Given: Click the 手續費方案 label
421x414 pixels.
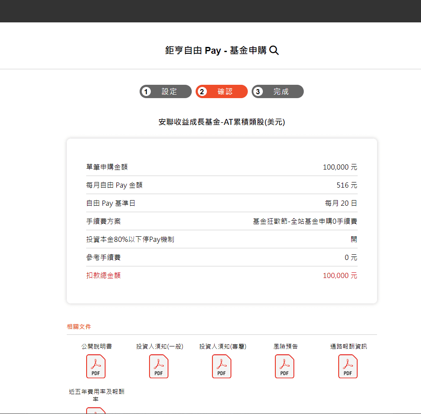Looking at the screenshot, I should [x=103, y=221].
